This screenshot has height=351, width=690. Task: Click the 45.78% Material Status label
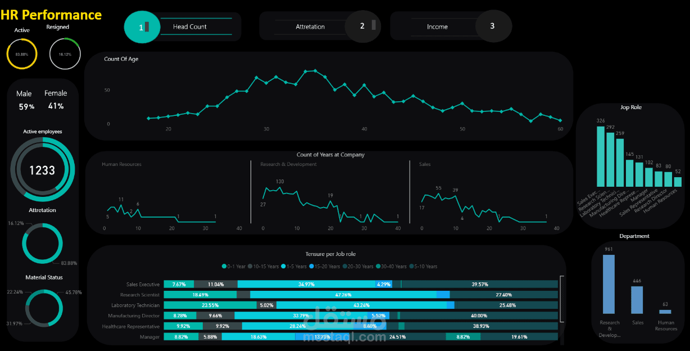(x=74, y=292)
